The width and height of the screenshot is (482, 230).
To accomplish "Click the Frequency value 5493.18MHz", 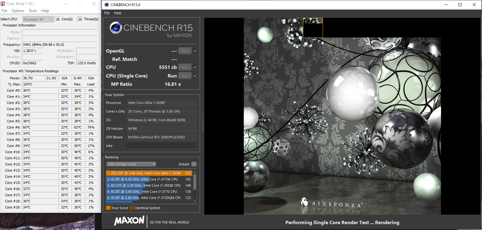I will point(60,45).
